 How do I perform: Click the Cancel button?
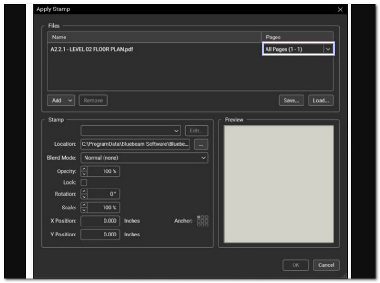point(326,265)
